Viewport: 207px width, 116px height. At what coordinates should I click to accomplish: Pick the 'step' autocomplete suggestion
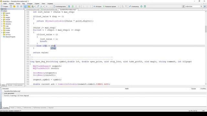53,48
